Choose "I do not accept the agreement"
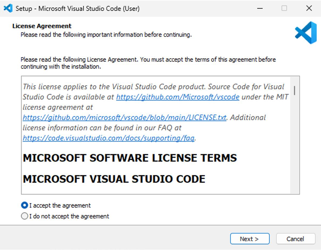This screenshot has width=321, height=250. tap(25, 216)
